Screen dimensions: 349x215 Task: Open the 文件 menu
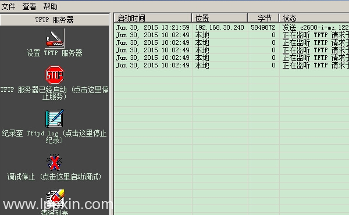point(9,6)
